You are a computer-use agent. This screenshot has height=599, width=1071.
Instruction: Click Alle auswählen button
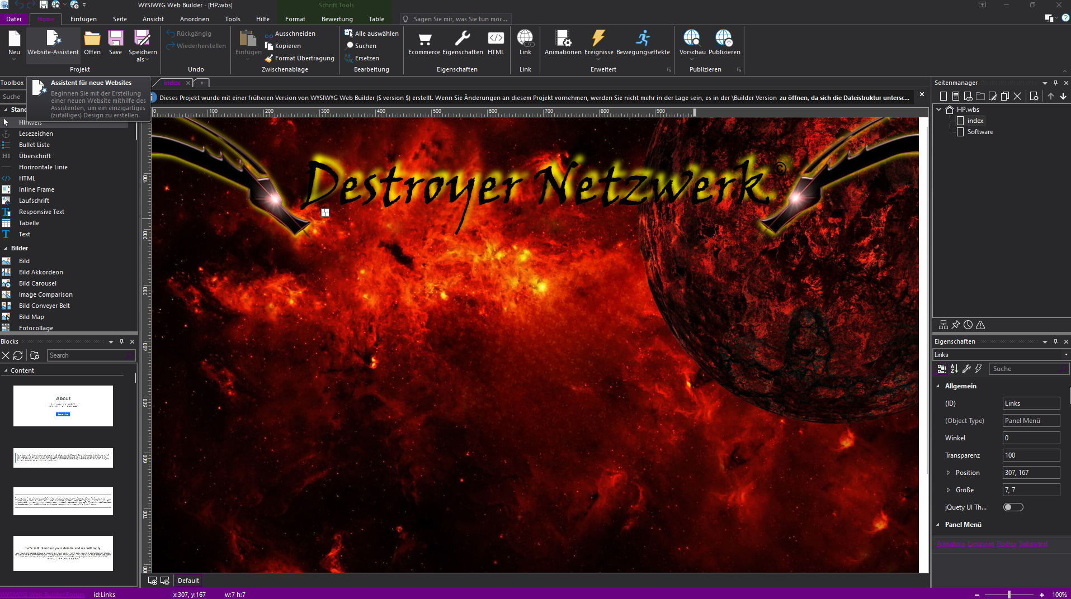(371, 34)
